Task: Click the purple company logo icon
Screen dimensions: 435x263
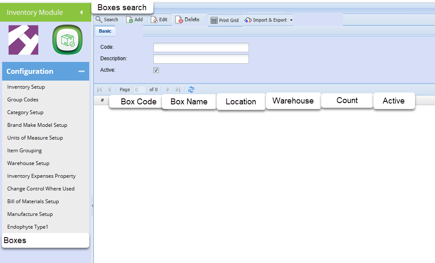Action: click(x=23, y=40)
